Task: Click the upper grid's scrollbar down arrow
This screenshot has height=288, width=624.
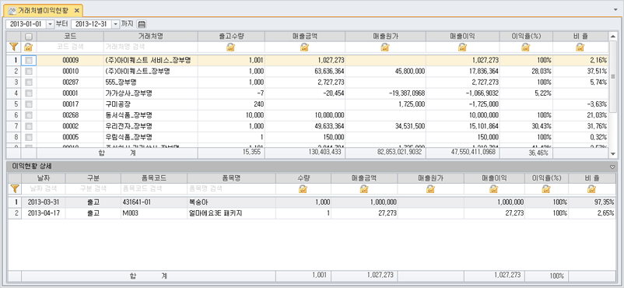Action: 612,154
